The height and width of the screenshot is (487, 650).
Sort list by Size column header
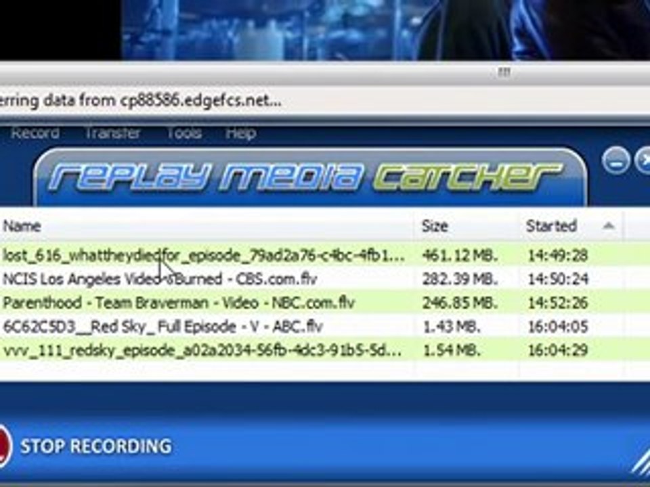(466, 226)
